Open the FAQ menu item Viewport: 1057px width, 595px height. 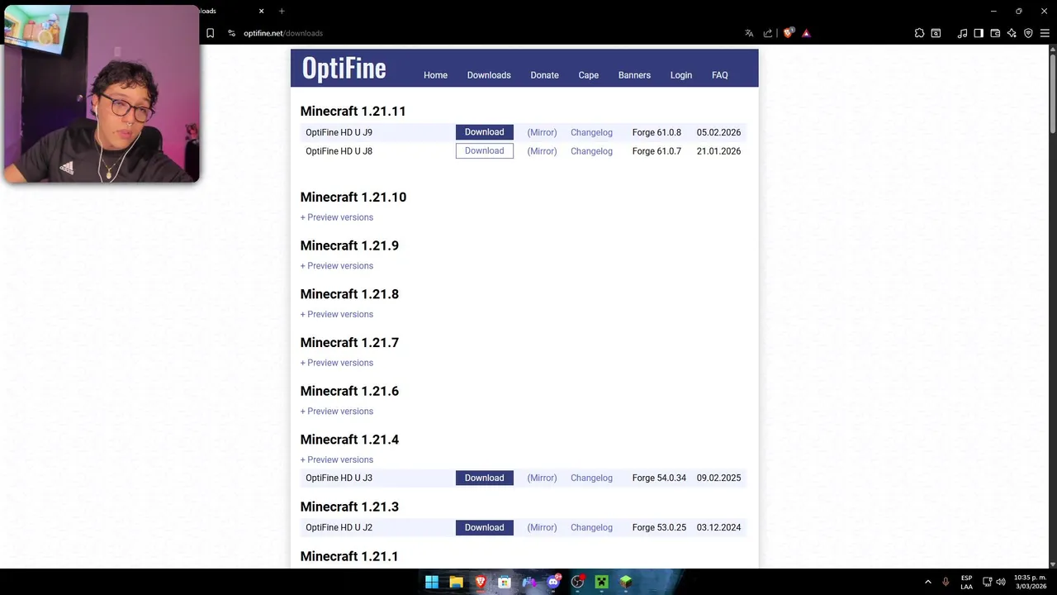pyautogui.click(x=720, y=75)
